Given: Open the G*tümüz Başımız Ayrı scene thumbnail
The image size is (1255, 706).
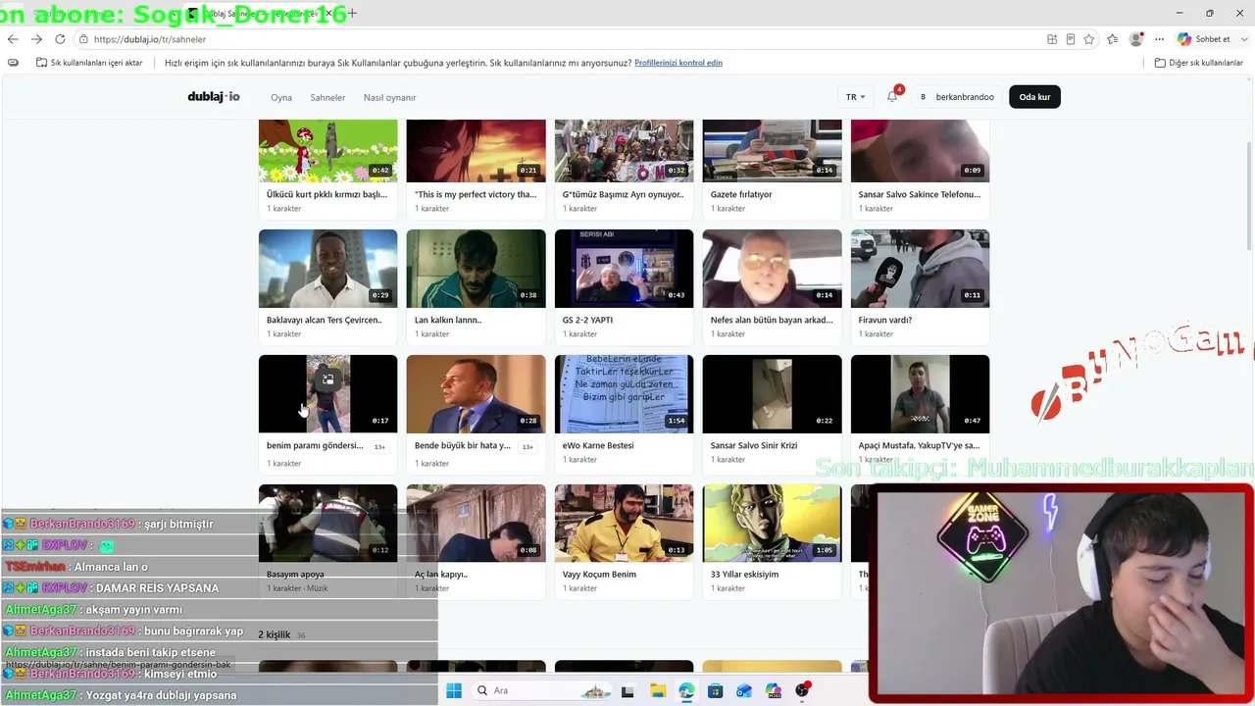Looking at the screenshot, I should (x=624, y=151).
